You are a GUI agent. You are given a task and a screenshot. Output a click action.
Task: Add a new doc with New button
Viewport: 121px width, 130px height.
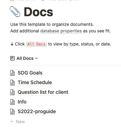(17, 122)
